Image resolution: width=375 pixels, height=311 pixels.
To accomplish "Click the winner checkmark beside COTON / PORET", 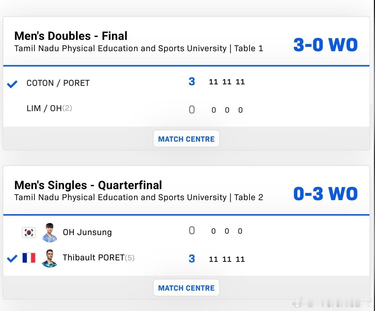I will (x=12, y=84).
